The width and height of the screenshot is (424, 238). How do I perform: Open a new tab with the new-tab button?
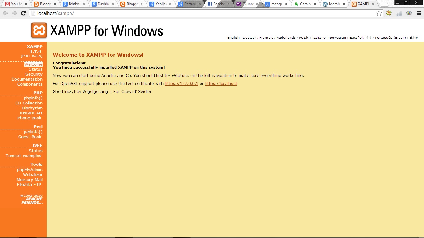[x=384, y=4]
